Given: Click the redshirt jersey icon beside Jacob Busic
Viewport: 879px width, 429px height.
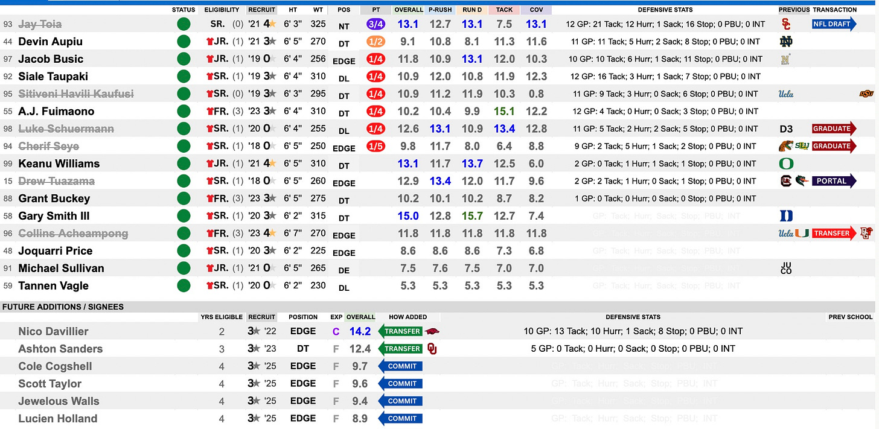Looking at the screenshot, I should click(x=209, y=59).
